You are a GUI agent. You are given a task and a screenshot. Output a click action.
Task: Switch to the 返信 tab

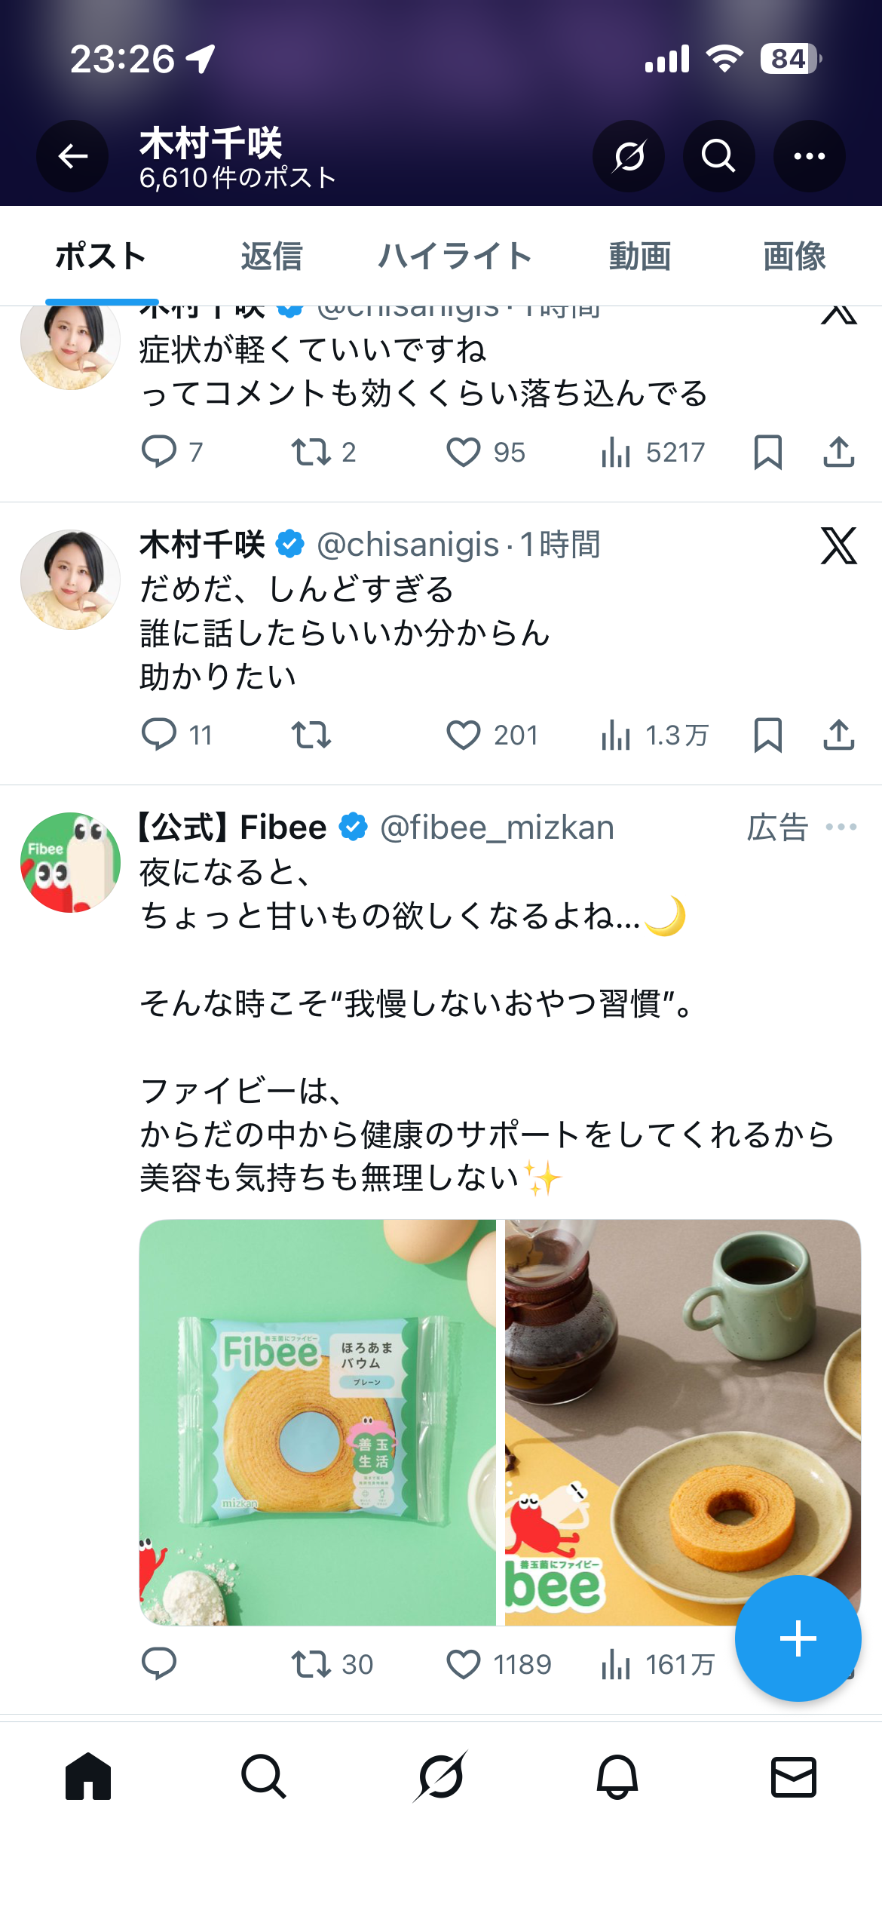tap(271, 256)
